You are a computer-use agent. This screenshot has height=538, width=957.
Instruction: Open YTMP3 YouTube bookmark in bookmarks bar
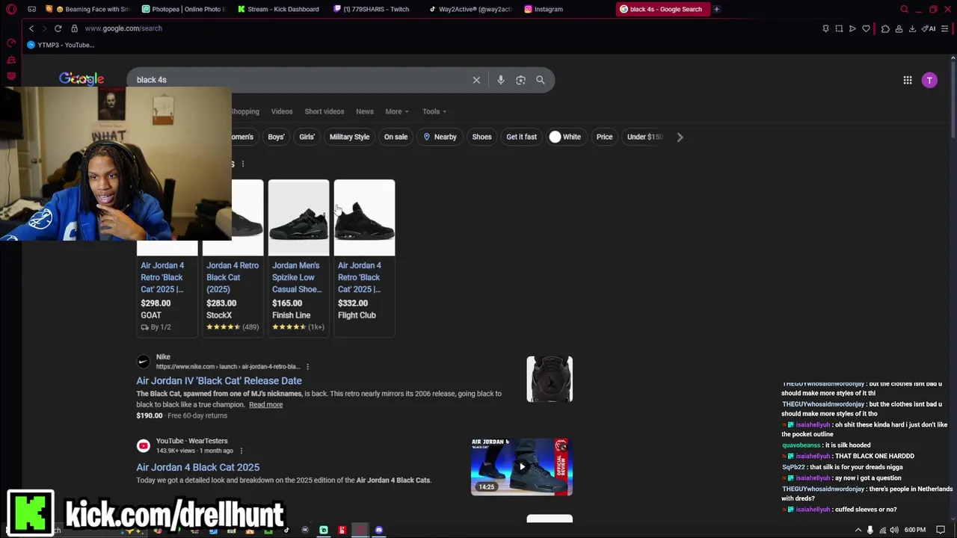coord(60,45)
